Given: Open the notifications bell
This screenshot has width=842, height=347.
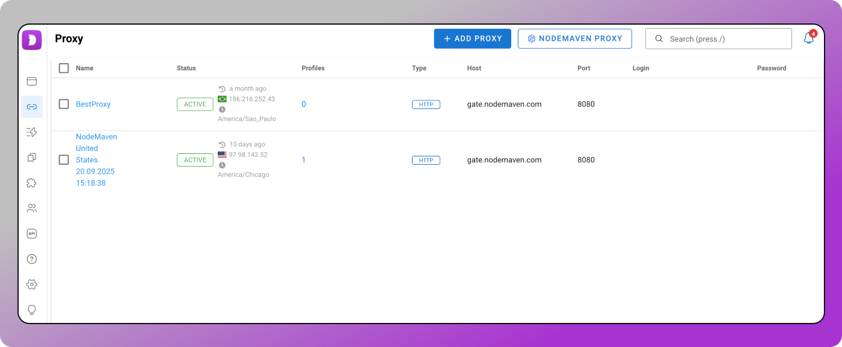Looking at the screenshot, I should click(x=809, y=38).
